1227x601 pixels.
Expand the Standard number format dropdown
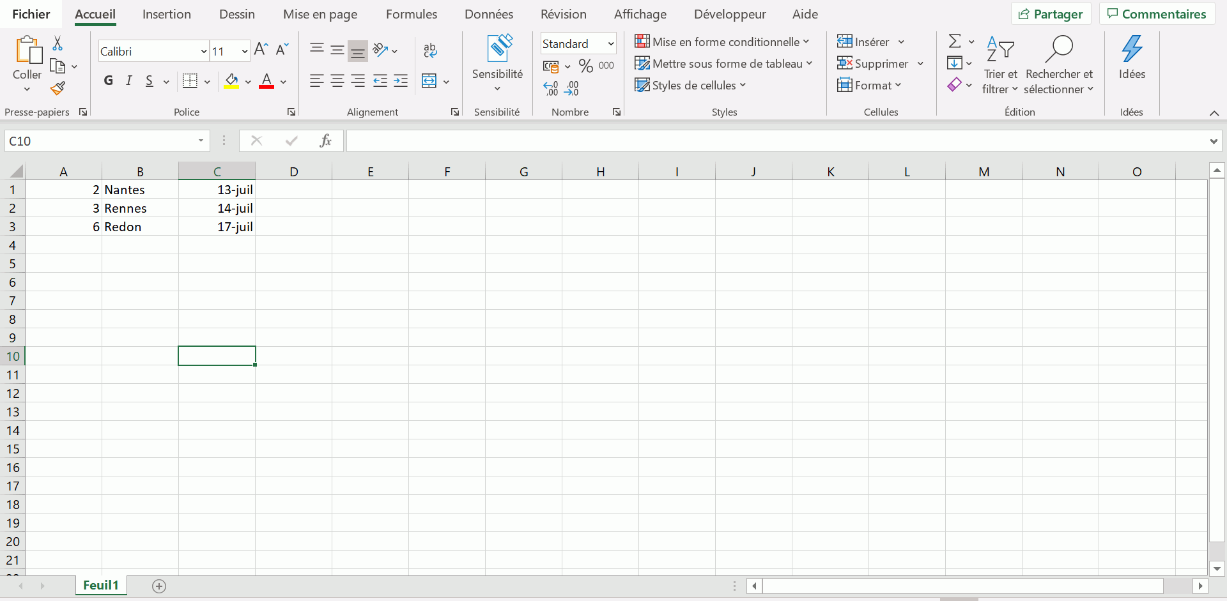(610, 43)
